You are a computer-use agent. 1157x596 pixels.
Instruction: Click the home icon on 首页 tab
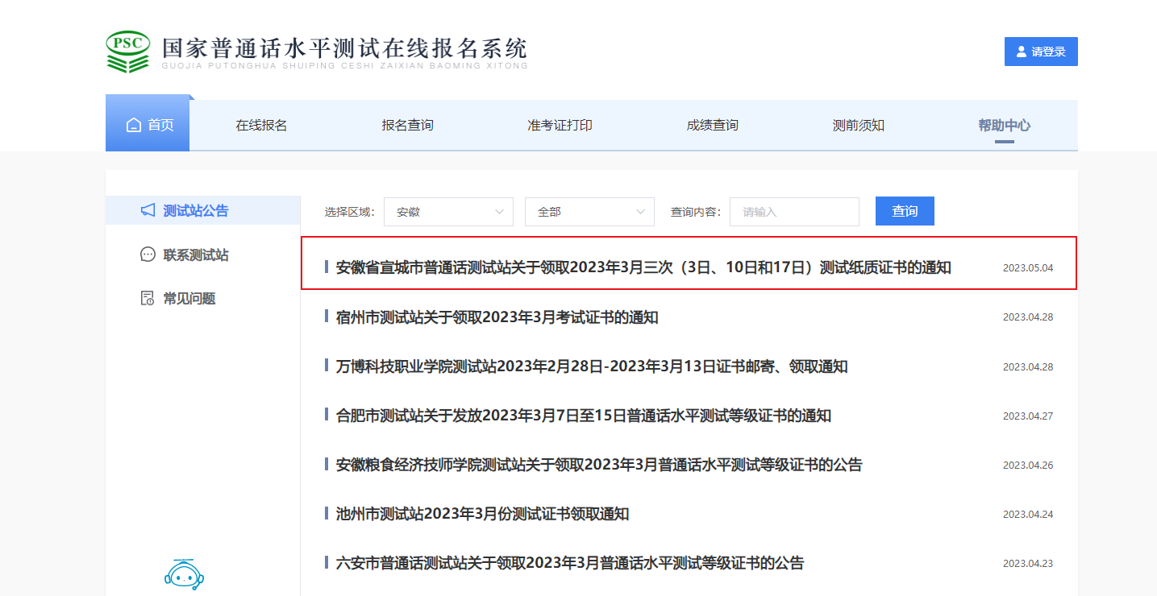134,125
